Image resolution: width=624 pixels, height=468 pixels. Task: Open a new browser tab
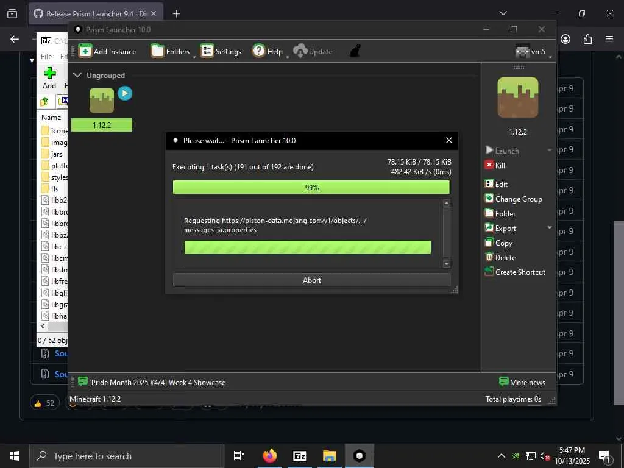(176, 14)
